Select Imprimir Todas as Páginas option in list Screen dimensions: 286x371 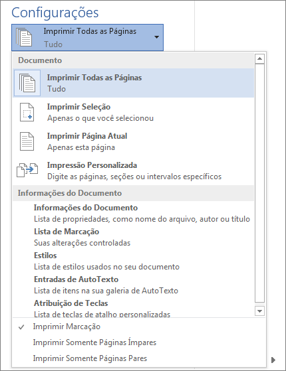click(x=133, y=83)
